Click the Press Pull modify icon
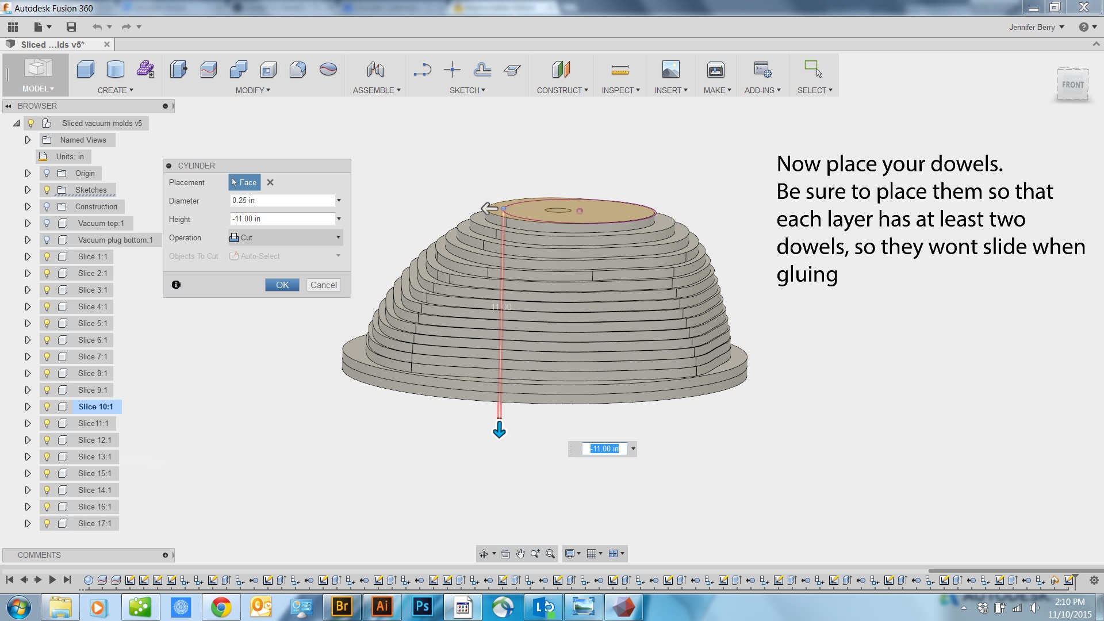The height and width of the screenshot is (621, 1104). (178, 70)
